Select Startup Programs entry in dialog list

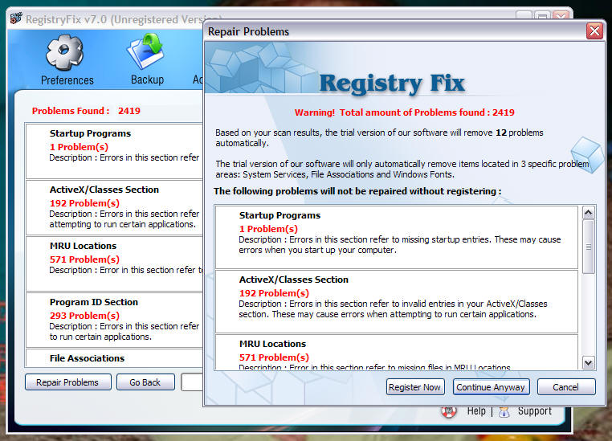point(397,237)
